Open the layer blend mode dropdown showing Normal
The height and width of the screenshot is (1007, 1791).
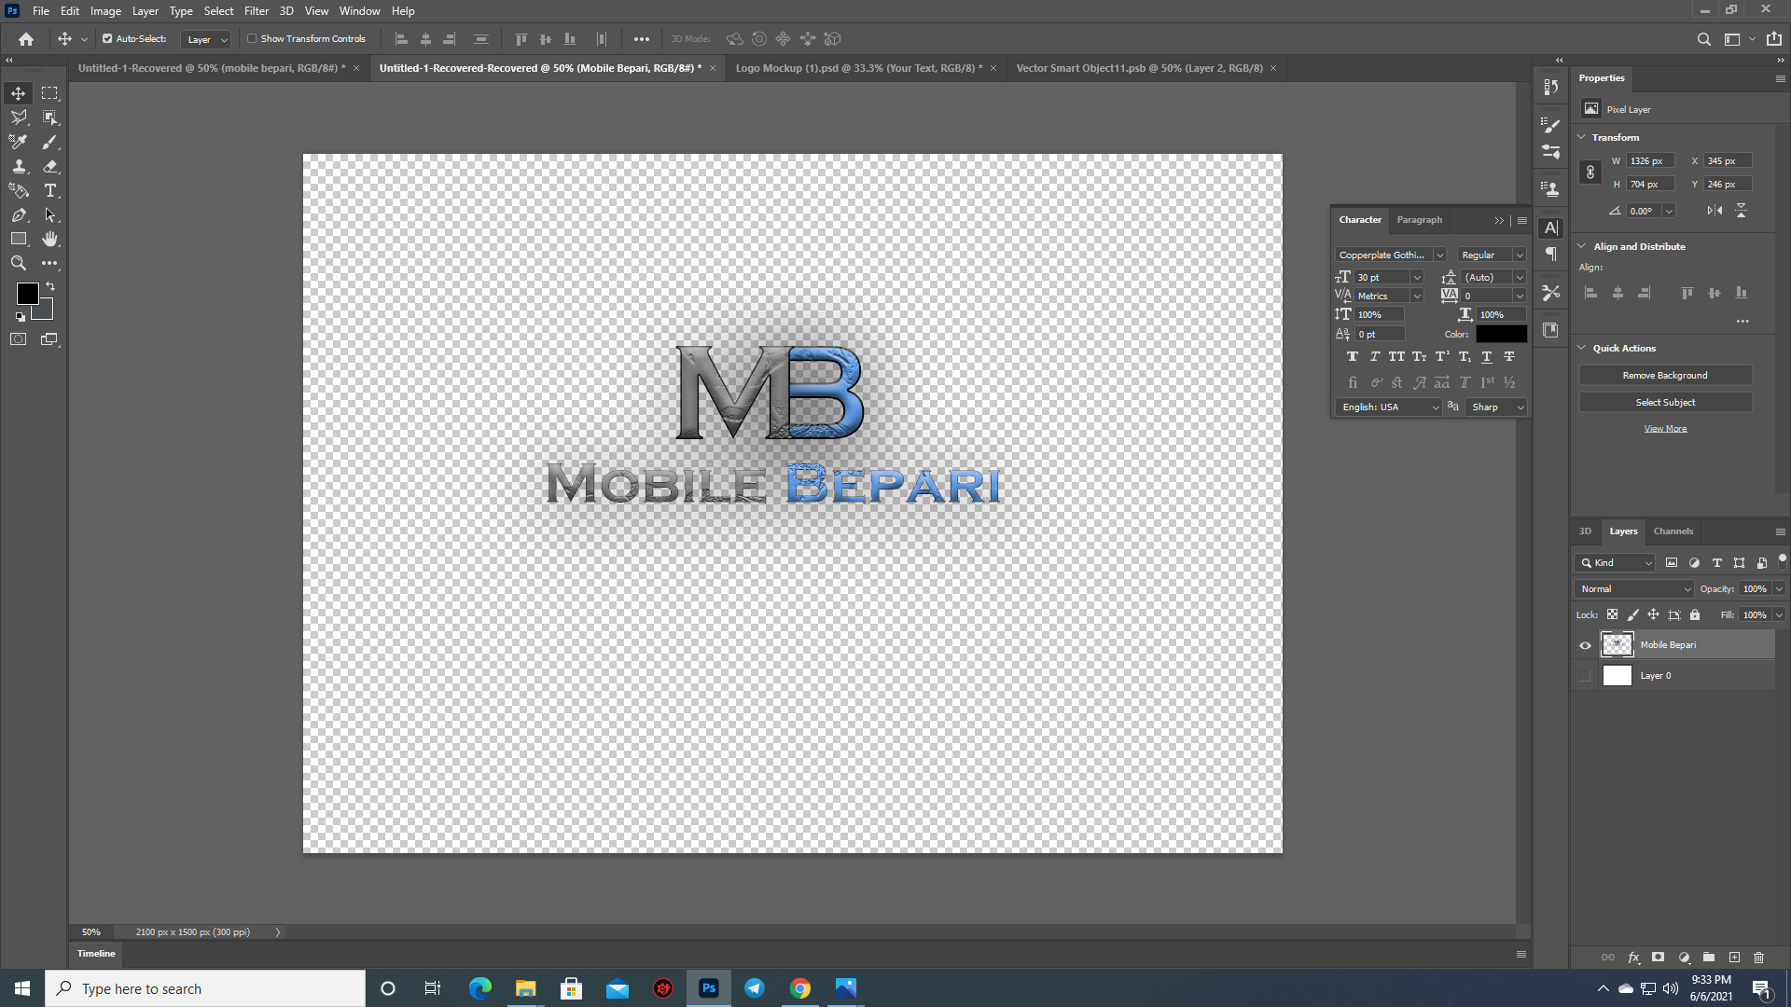[x=1632, y=588]
